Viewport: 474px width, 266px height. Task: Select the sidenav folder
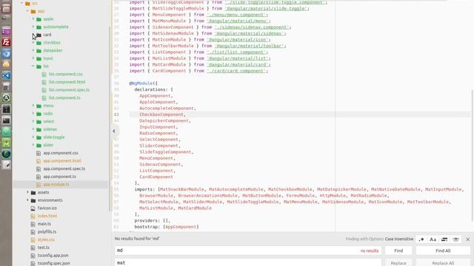pyautogui.click(x=50, y=129)
